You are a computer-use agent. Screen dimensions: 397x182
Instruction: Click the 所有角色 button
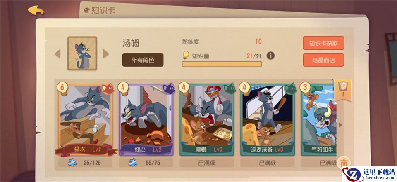coord(143,60)
